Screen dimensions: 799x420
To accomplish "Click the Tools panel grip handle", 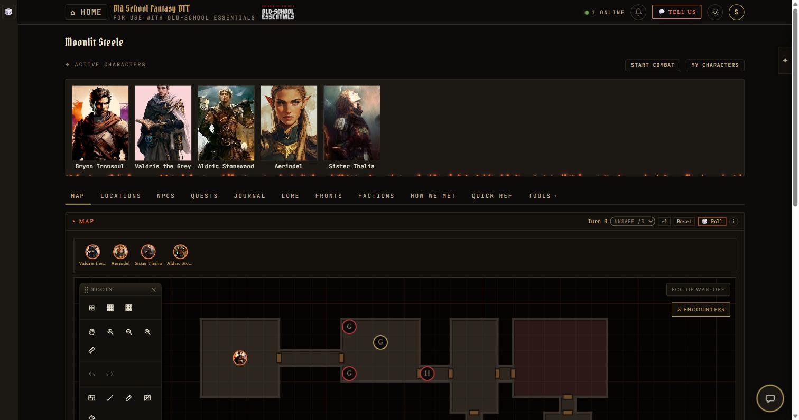I will point(86,290).
